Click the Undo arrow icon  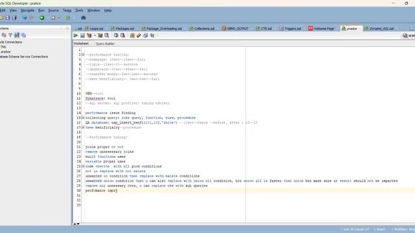point(25,17)
